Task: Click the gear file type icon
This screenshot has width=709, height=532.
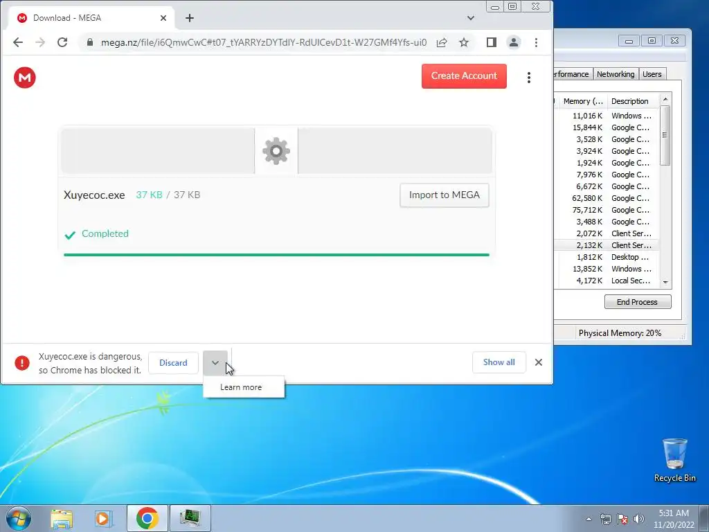Action: pos(276,150)
